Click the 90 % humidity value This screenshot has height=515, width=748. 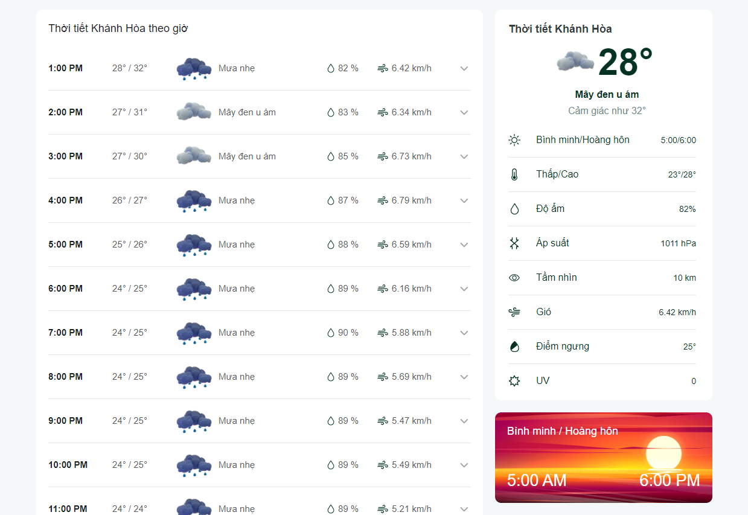[x=348, y=333]
